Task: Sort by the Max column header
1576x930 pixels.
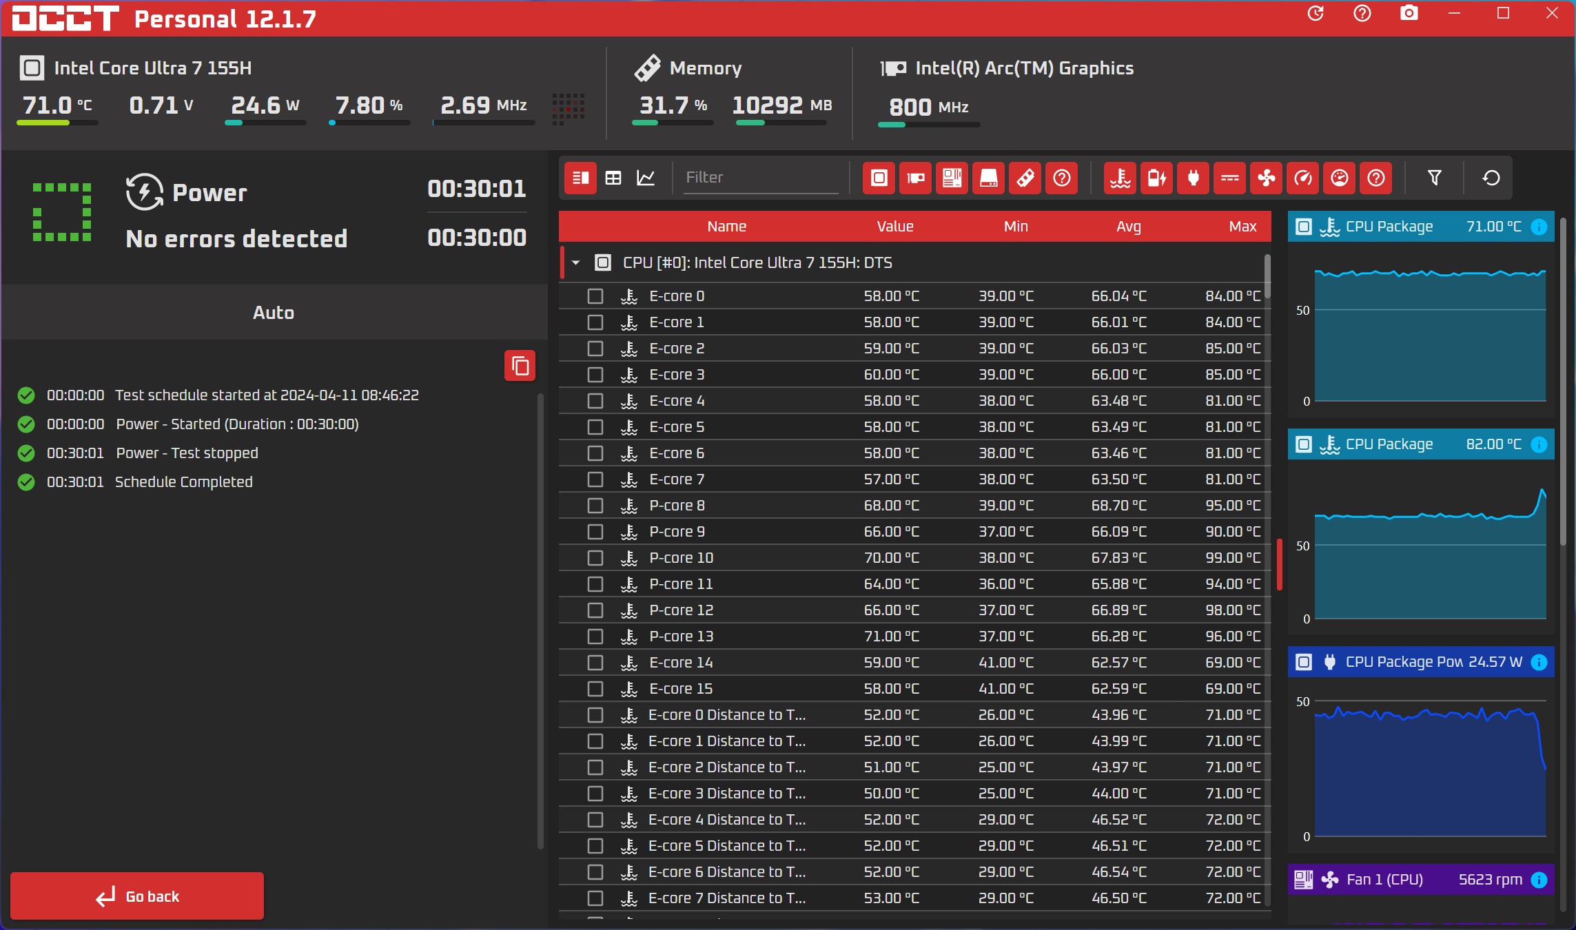Action: [x=1243, y=227]
